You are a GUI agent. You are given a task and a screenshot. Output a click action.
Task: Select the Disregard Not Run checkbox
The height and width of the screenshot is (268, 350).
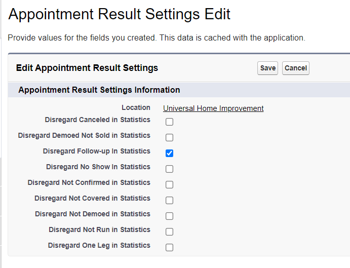169,232
